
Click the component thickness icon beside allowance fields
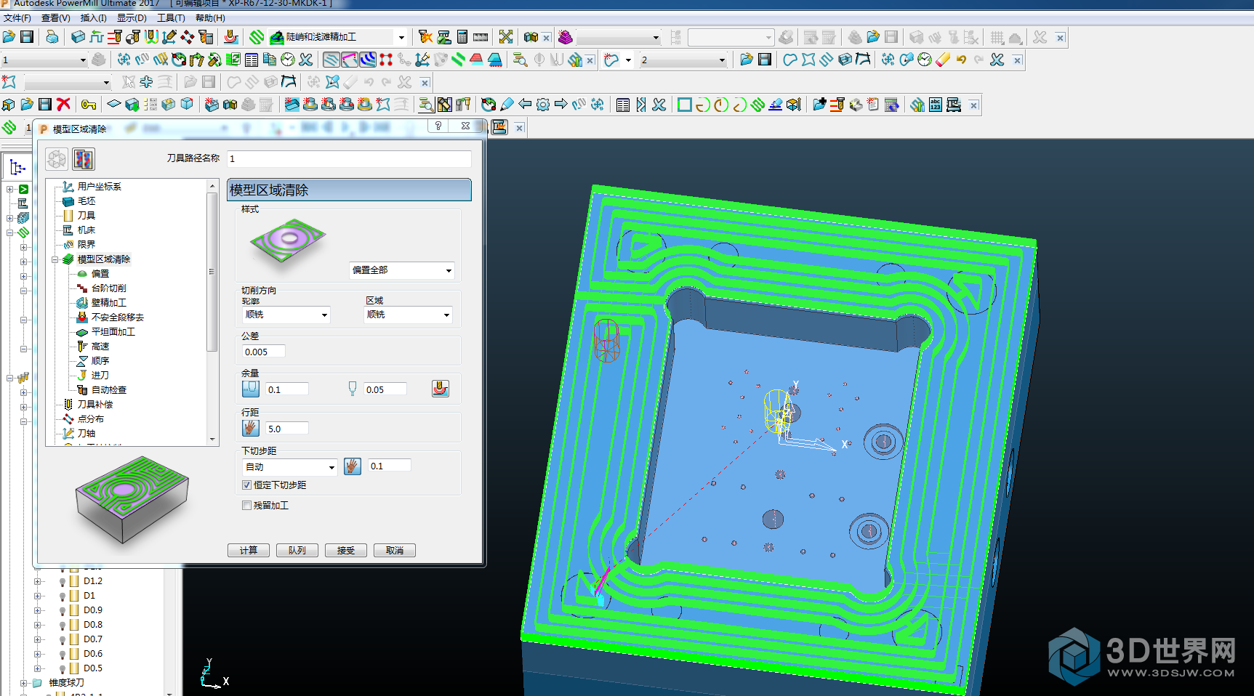441,389
